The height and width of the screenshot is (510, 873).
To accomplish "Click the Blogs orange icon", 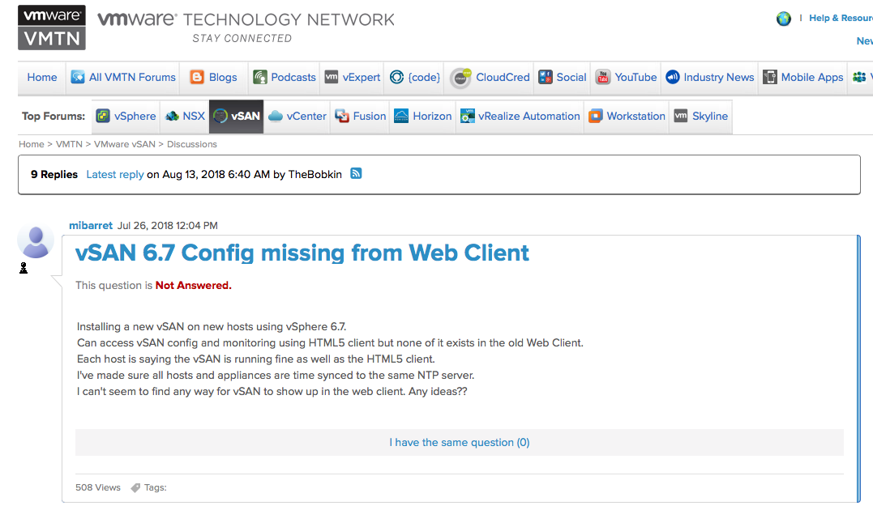I will point(197,77).
